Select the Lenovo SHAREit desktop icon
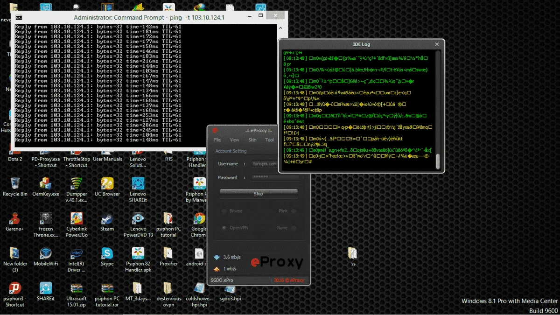560x315 pixels. (138, 189)
